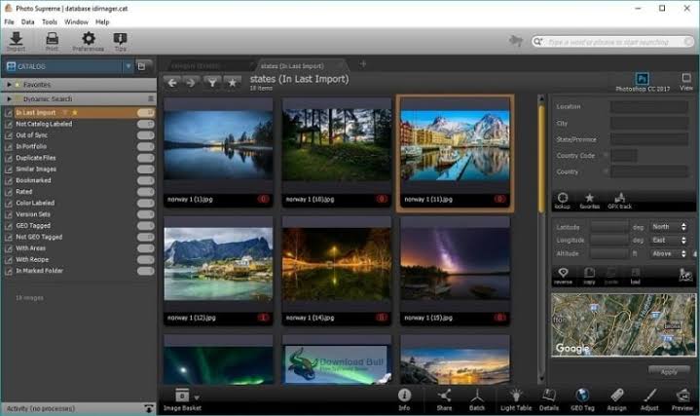The width and height of the screenshot is (700, 416).
Task: Click the icon beside the CATALOG dropdown
Action: (x=142, y=66)
